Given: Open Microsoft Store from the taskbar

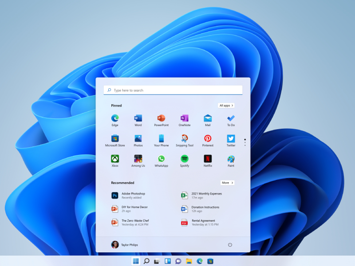Looking at the screenshot, I should (210, 261).
